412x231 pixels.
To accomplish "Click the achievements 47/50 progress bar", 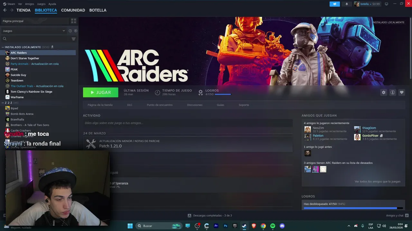I will coord(223,94).
